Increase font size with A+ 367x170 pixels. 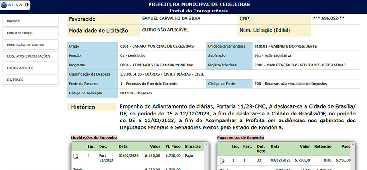11,5
